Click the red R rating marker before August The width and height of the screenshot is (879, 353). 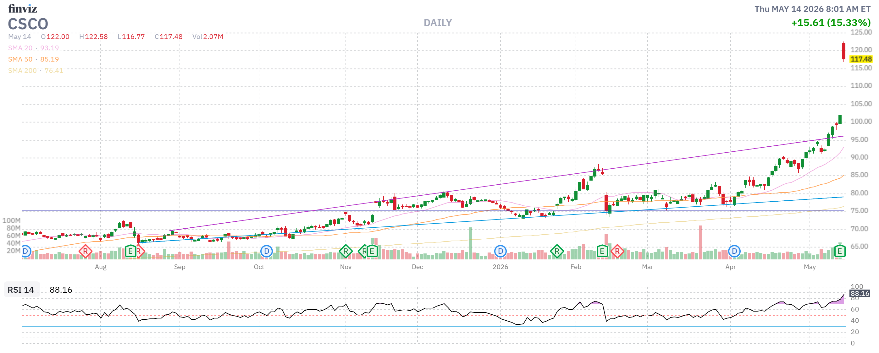(85, 252)
